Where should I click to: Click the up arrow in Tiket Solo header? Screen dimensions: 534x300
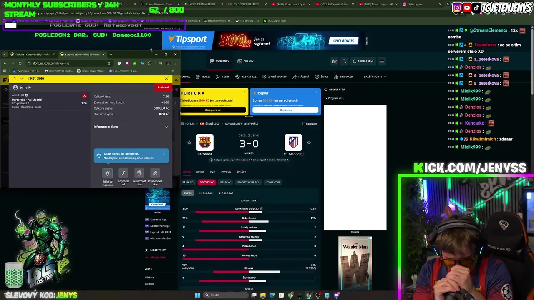pyautogui.click(x=14, y=78)
